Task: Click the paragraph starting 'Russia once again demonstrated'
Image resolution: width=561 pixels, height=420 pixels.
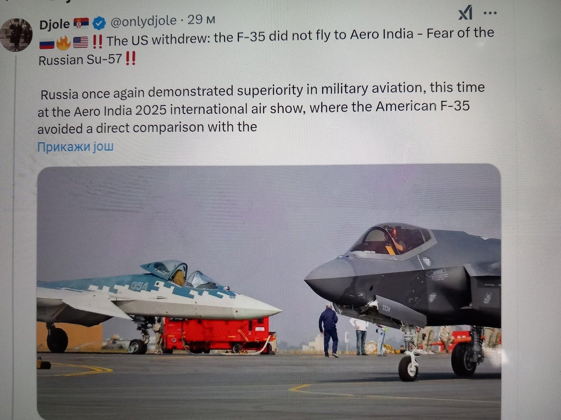Action: click(261, 108)
